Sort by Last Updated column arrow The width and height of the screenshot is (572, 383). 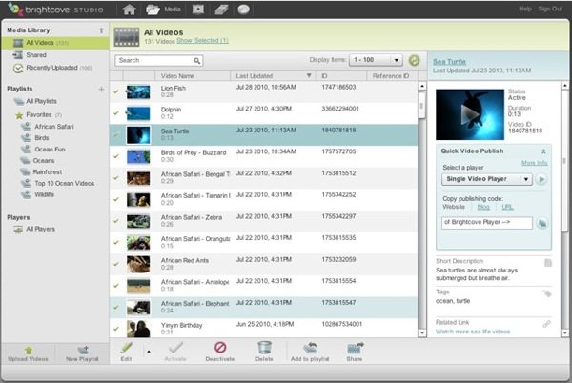309,76
